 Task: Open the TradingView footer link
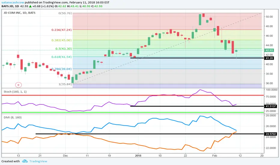(x=38, y=161)
